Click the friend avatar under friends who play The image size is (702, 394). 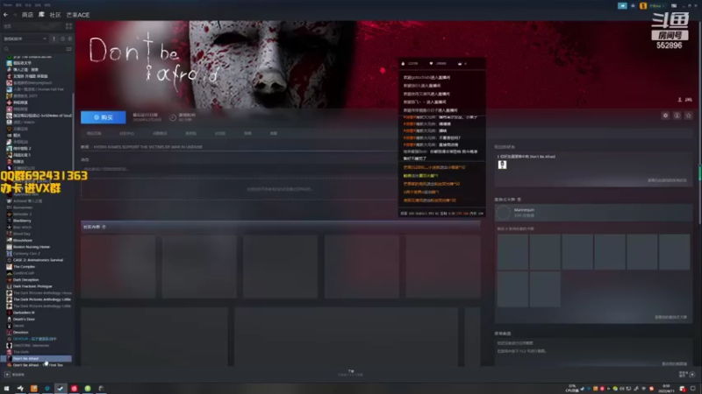tap(502, 165)
